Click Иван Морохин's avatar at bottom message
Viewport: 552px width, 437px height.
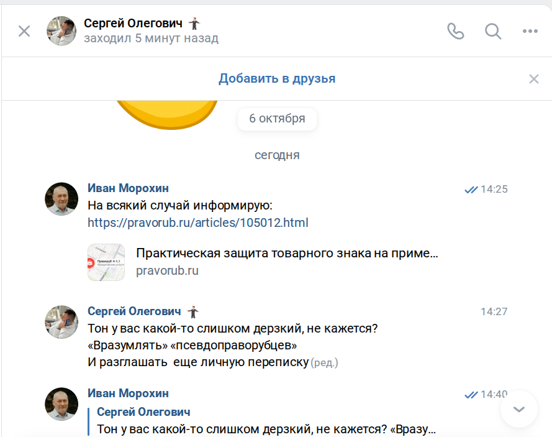[61, 404]
